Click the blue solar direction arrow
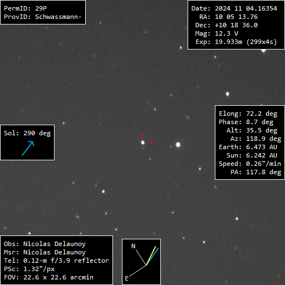 pos(28,148)
